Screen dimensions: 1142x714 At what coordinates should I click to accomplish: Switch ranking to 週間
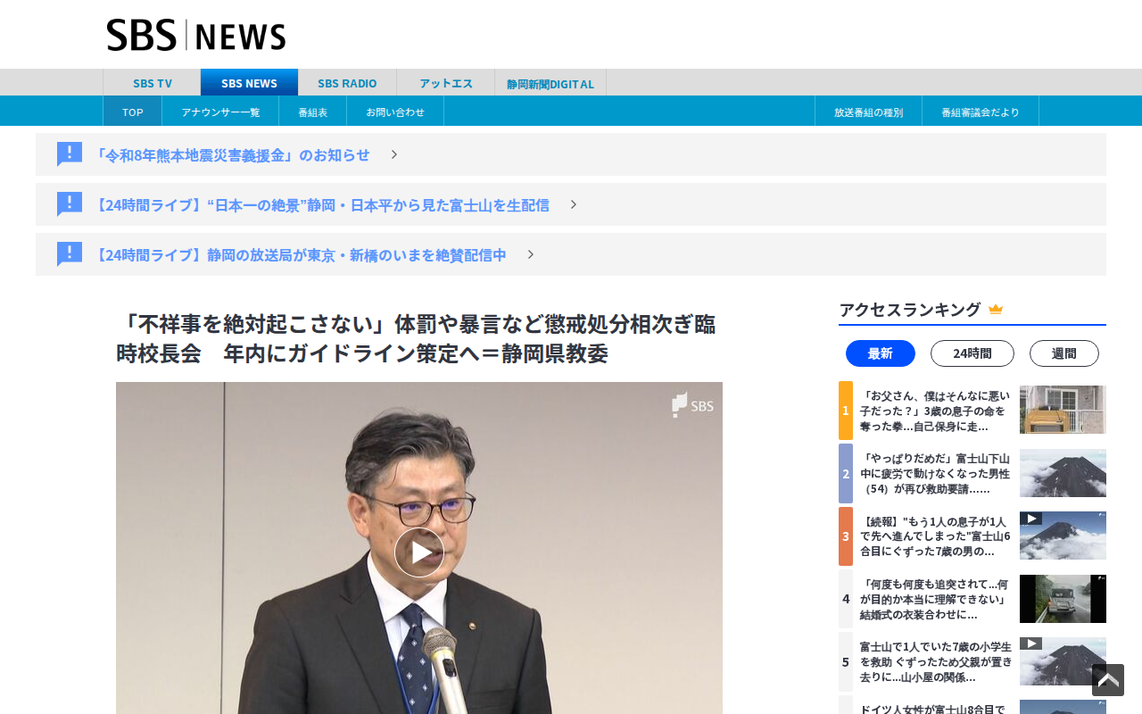pos(1064,353)
